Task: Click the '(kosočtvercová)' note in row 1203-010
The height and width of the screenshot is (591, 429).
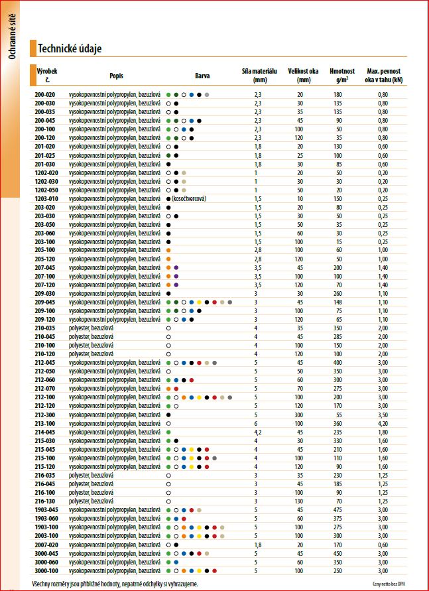Action: (x=189, y=198)
